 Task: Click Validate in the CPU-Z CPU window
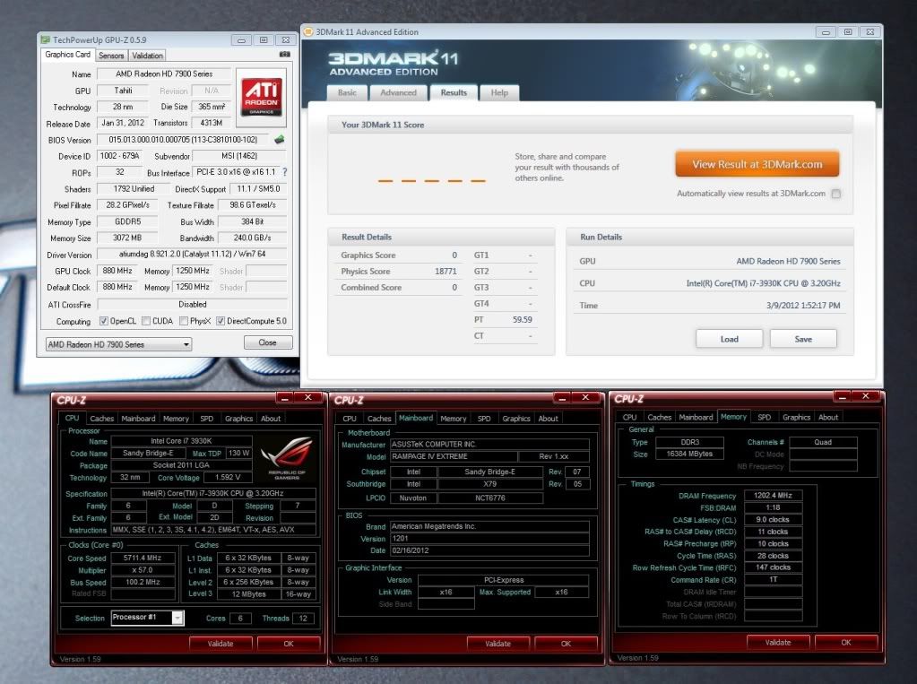click(x=221, y=643)
